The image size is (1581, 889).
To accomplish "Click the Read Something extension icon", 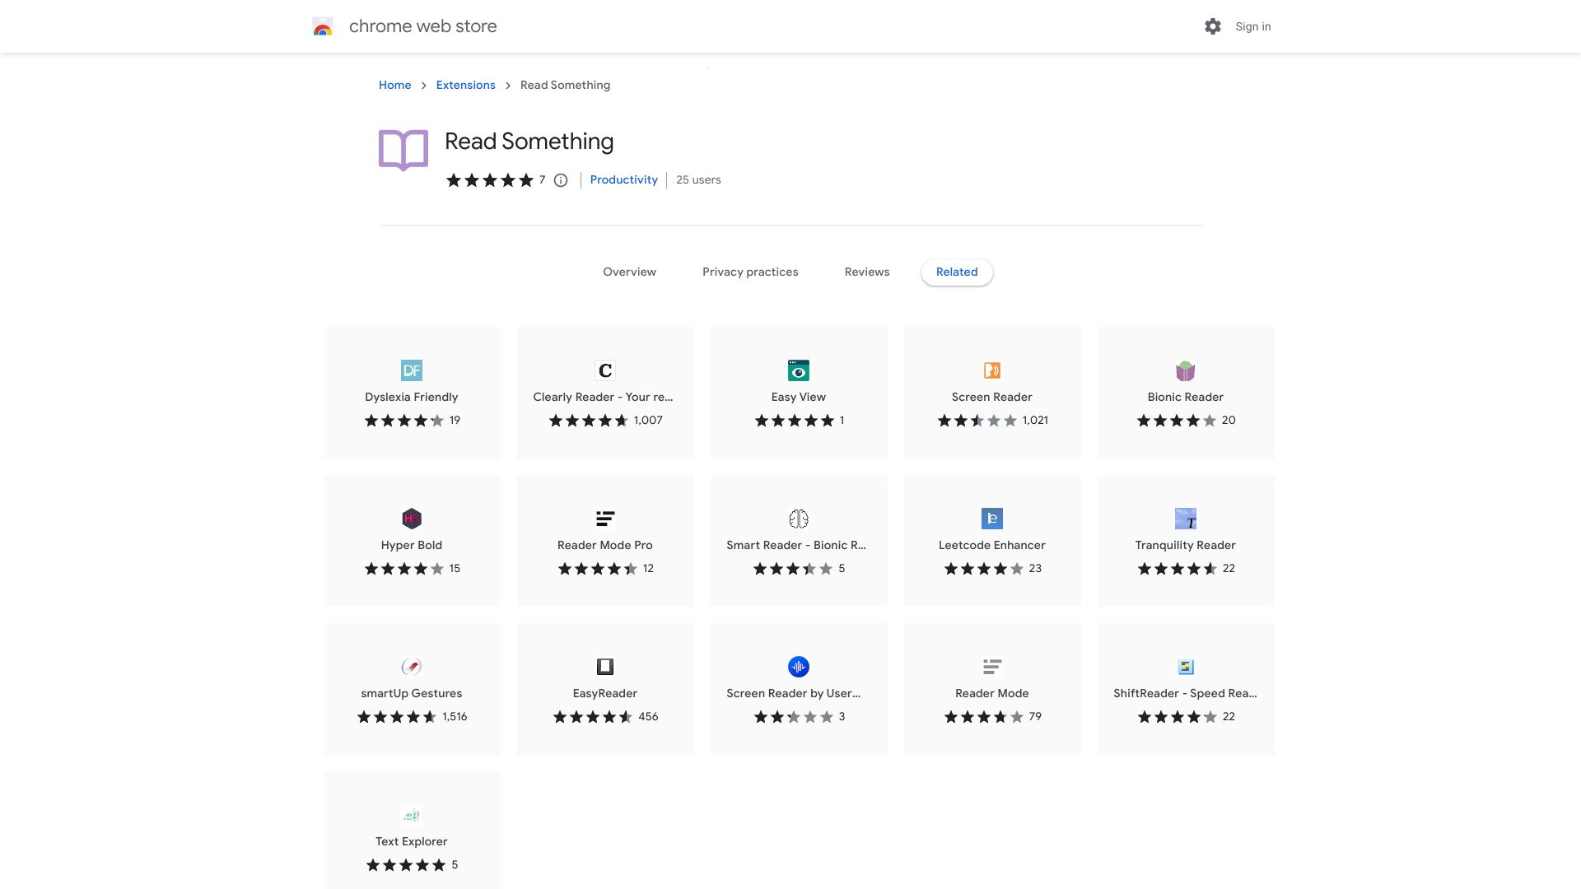I will [403, 150].
